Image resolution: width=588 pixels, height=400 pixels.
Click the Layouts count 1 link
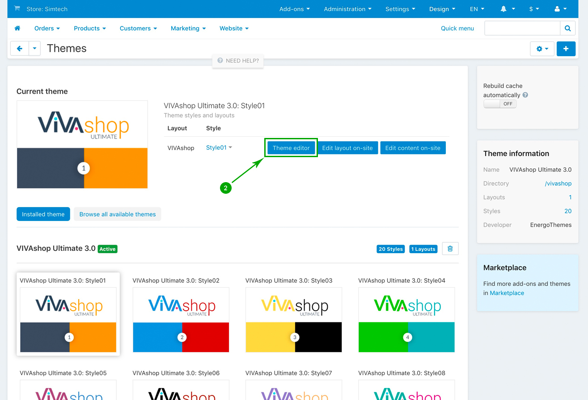click(570, 197)
